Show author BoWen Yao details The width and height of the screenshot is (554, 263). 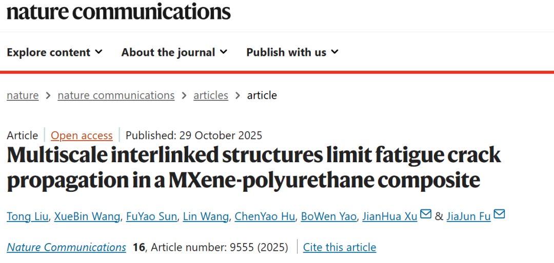pyautogui.click(x=328, y=216)
